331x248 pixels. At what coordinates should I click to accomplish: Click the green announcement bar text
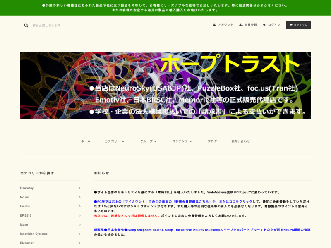(x=165, y=7)
